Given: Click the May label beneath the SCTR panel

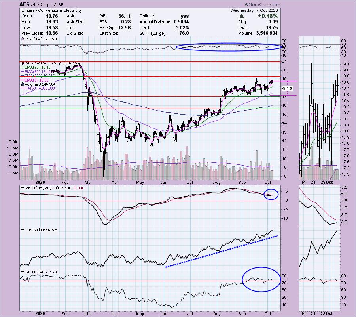Looking at the screenshot, I should pyautogui.click(x=140, y=313).
